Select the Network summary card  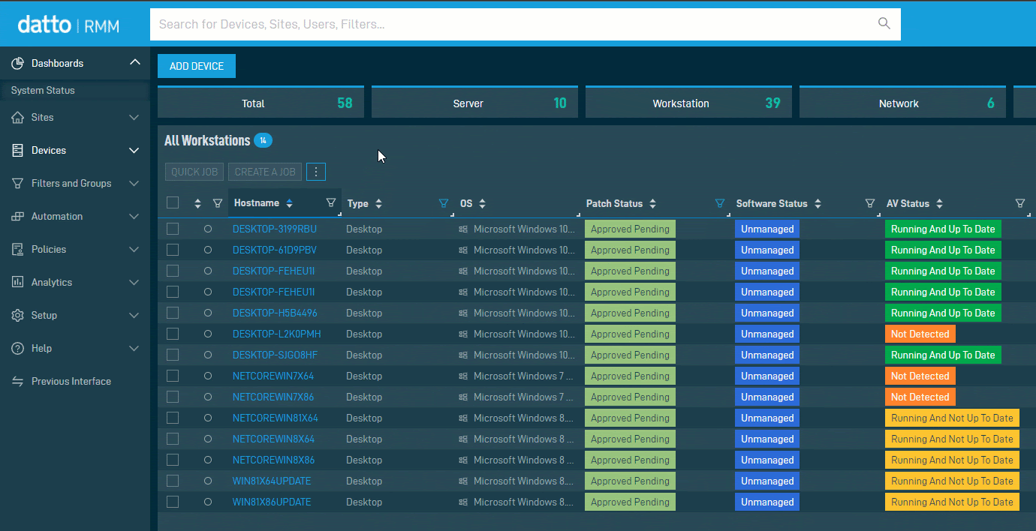pyautogui.click(x=902, y=103)
